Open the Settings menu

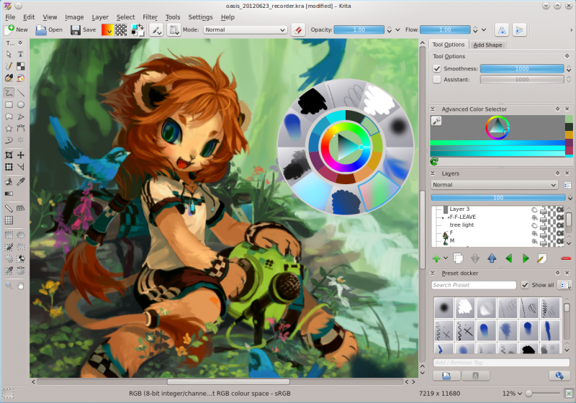[200, 17]
